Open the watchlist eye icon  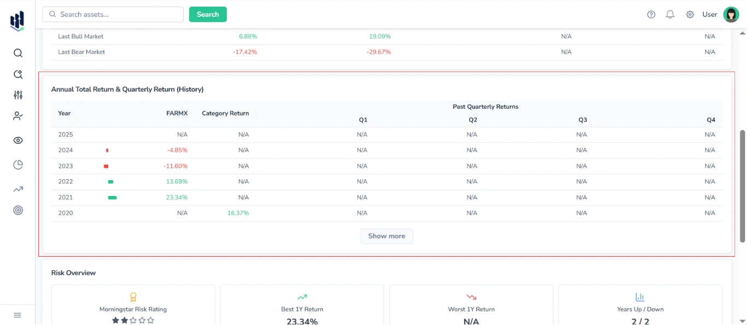[17, 140]
